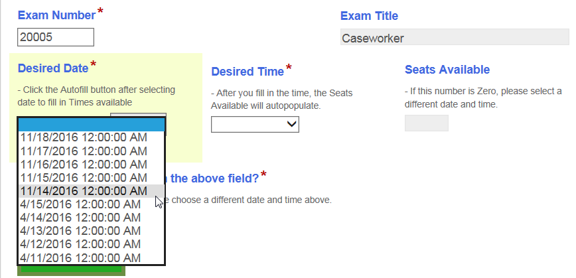Click the Exam Title Caseworker field
The height and width of the screenshot is (278, 576).
click(x=454, y=38)
